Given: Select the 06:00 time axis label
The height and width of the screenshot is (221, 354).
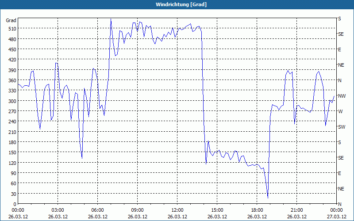Looking at the screenshot, I should pyautogui.click(x=97, y=210).
